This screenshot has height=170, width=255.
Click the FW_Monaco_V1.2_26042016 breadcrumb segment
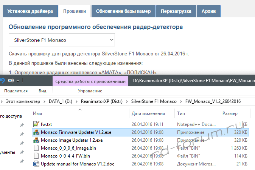pyautogui.click(x=213, y=101)
